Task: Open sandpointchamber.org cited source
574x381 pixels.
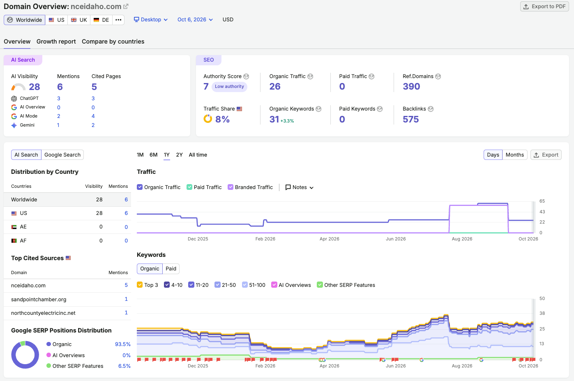Action: click(x=39, y=300)
